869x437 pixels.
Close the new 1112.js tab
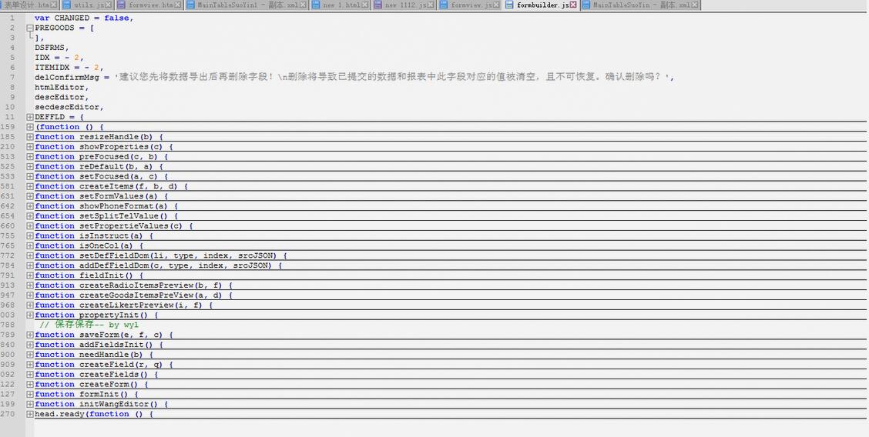pyautogui.click(x=431, y=5)
